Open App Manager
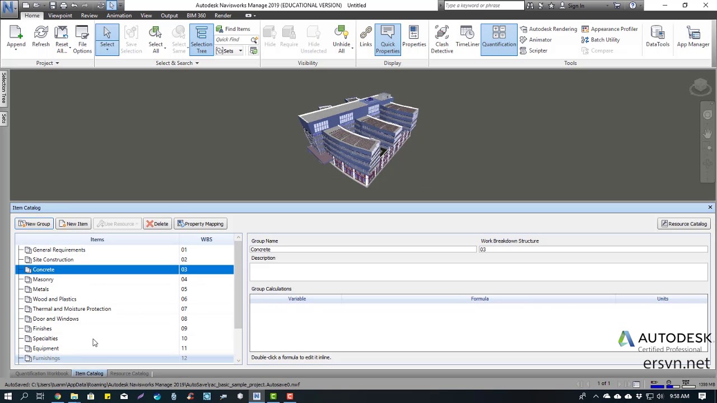 [693, 36]
